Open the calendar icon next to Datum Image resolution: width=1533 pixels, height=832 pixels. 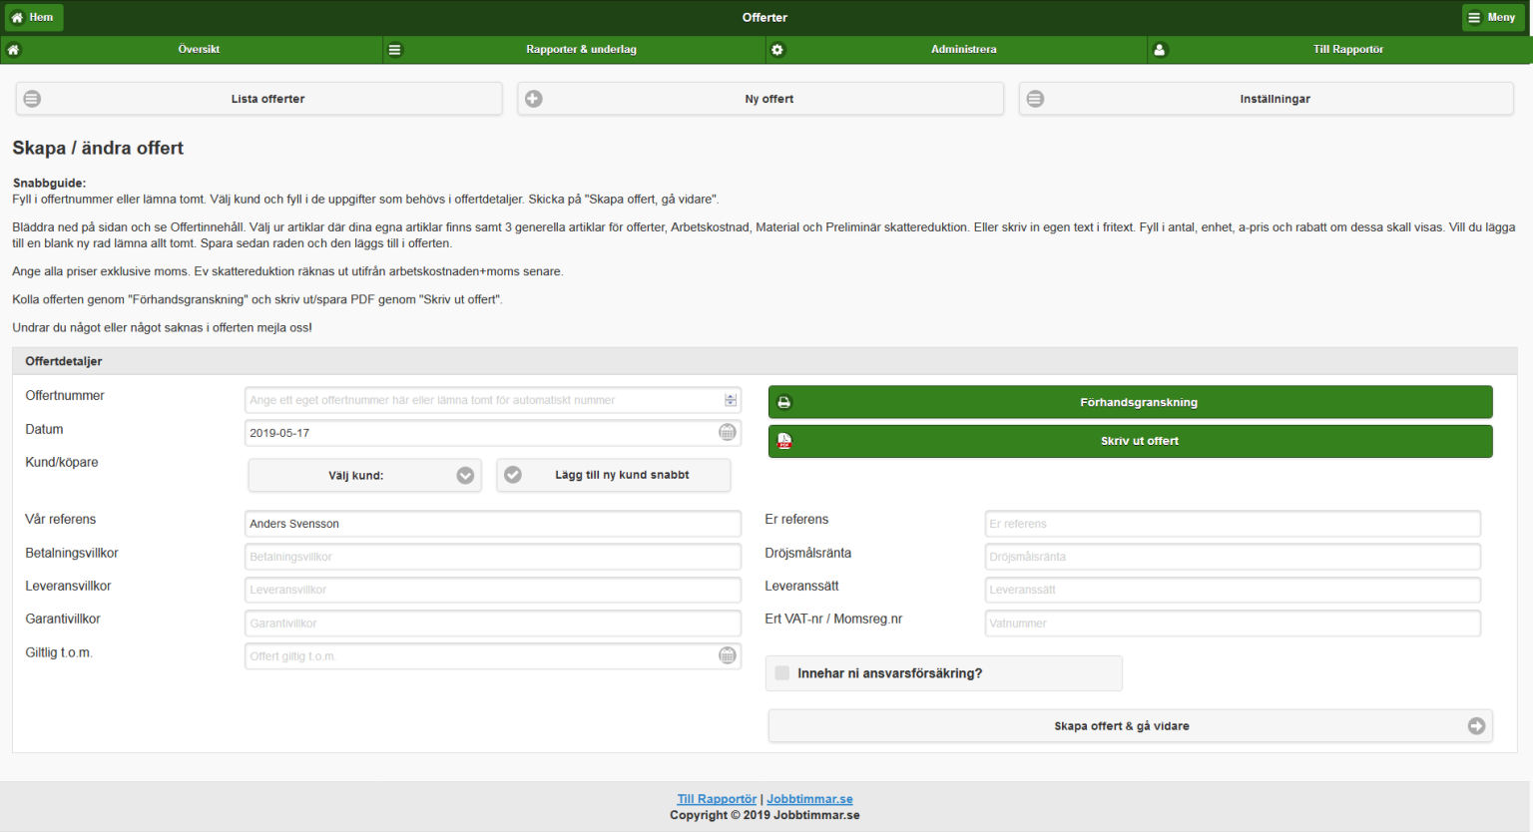[728, 433]
